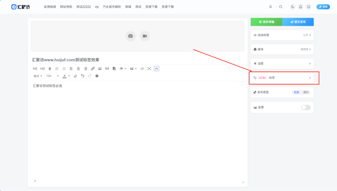
Task: Enable the 投票 poll switch
Action: [x=306, y=108]
